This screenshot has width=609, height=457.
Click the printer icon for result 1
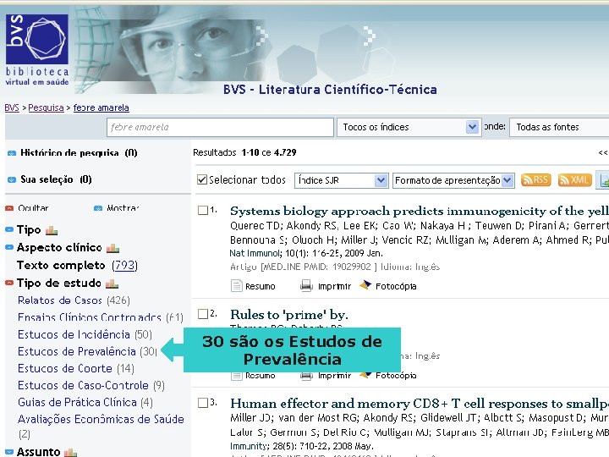pyautogui.click(x=306, y=286)
